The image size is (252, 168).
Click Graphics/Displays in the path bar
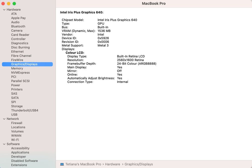(x=139, y=164)
